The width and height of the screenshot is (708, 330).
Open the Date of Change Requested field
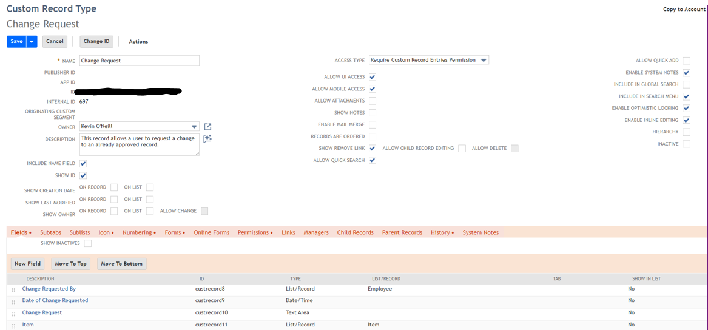click(x=55, y=300)
